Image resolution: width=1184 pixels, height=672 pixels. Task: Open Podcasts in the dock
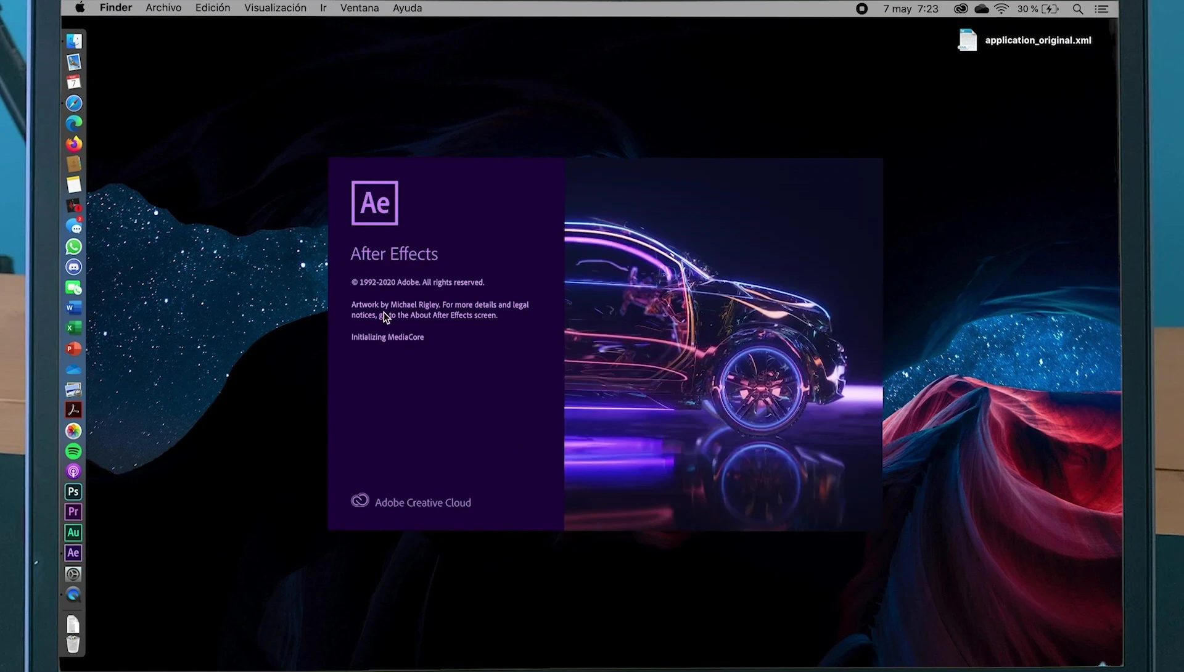73,472
